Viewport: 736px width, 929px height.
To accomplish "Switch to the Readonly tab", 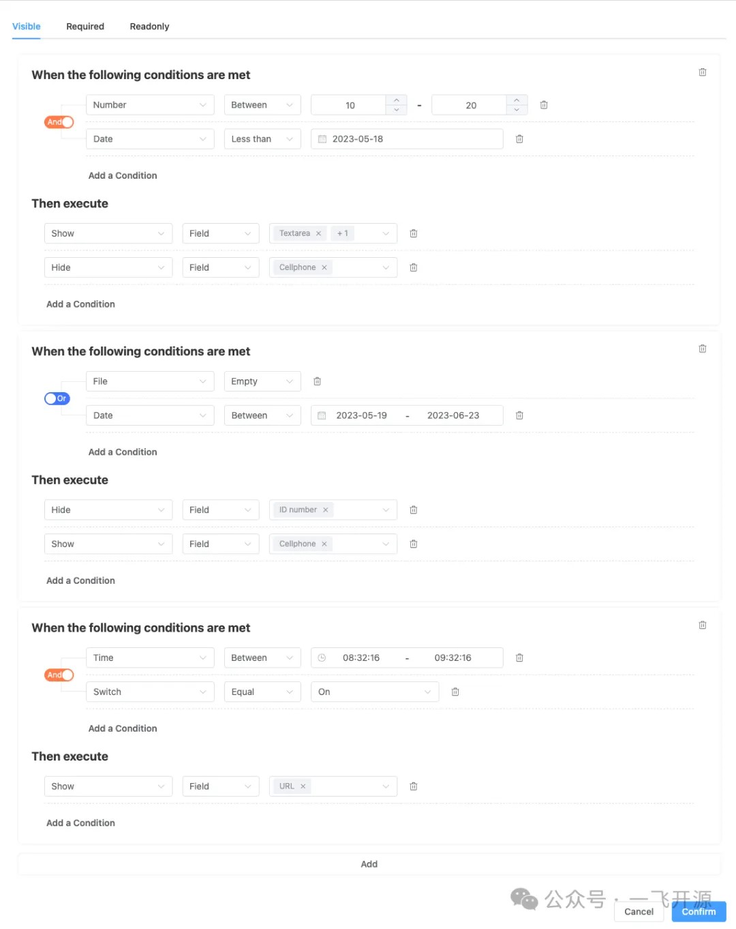I will [x=149, y=27].
